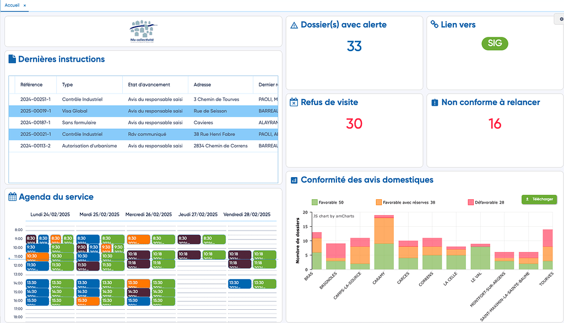Click the chain-link icon beside Lien vers
Screen dimensions: 564x323
click(435, 24)
